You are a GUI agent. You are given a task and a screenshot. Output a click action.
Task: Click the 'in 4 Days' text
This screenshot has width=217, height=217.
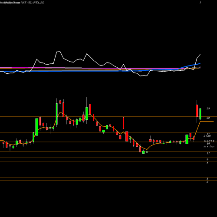coord(209,147)
